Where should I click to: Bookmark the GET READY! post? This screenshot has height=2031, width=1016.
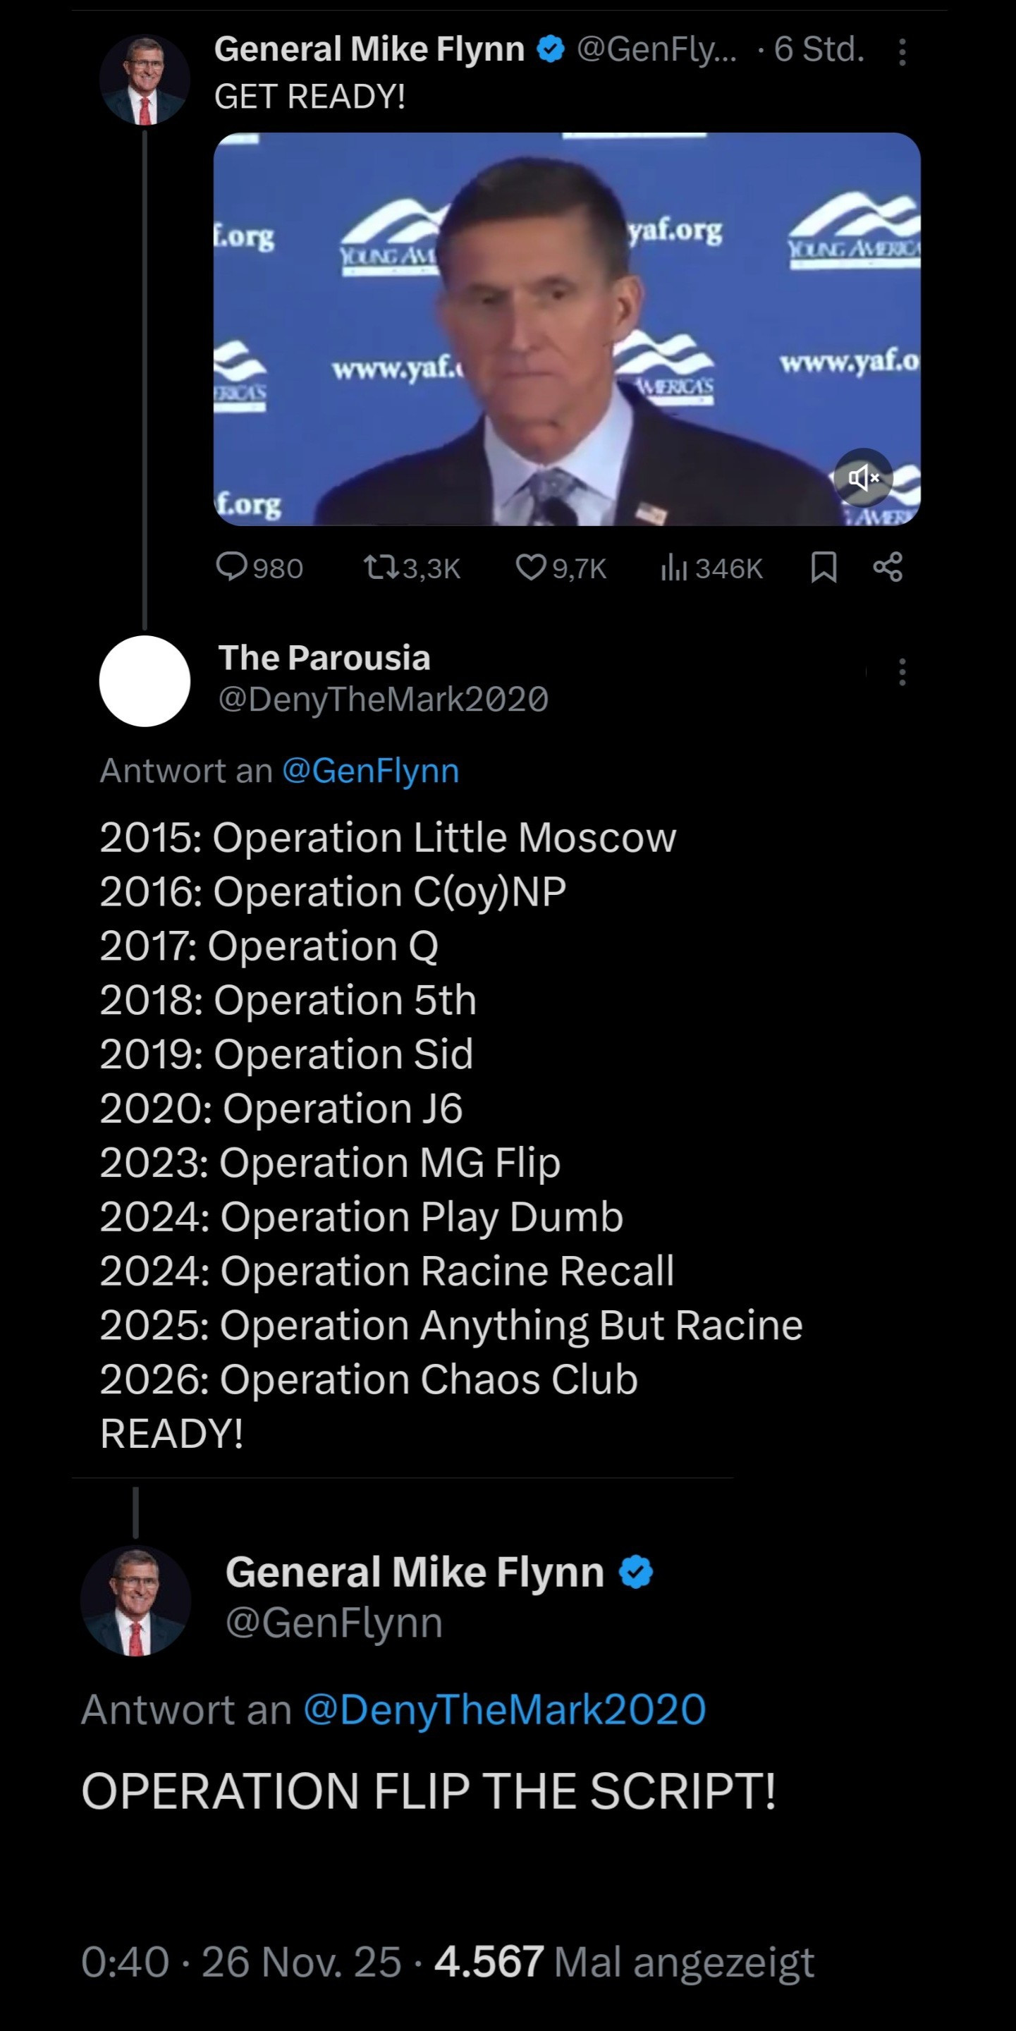click(824, 568)
